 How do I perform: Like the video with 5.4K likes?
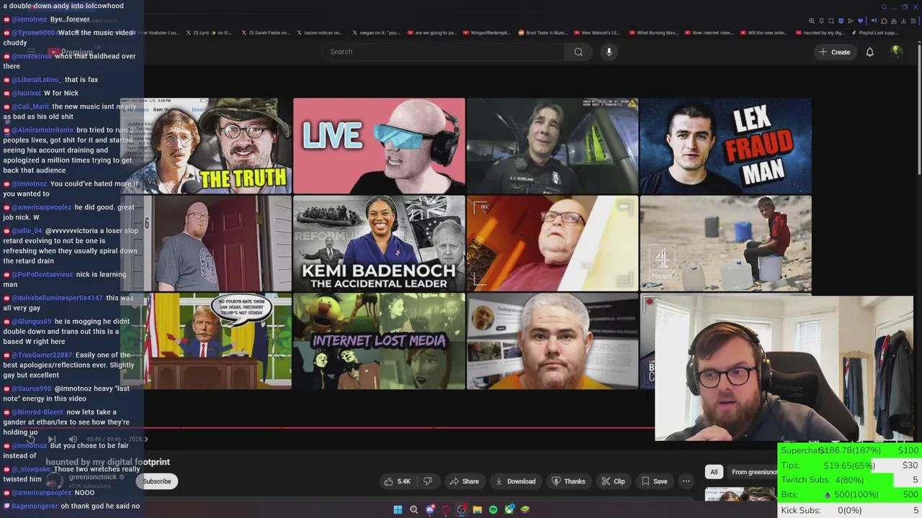397,481
